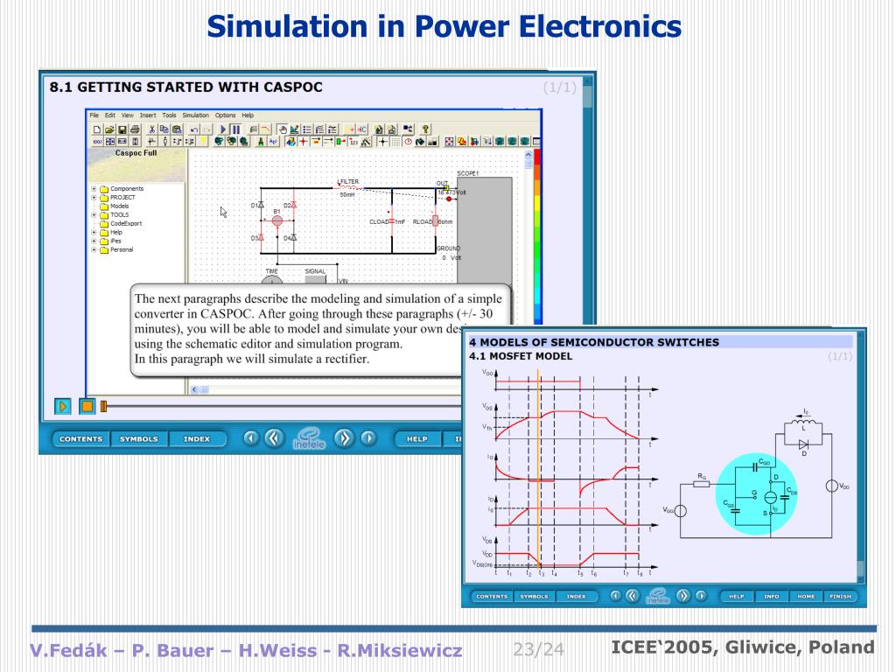
Task: Go to first page in MOSFET Model window
Action: 615,595
